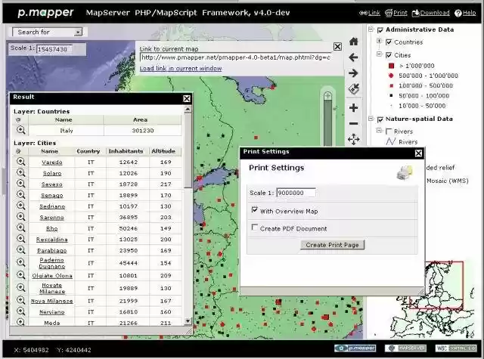Zoom to Italy in the Countries result
The height and width of the screenshot is (359, 484).
coord(20,130)
